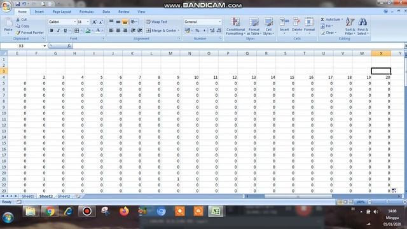Image resolution: width=407 pixels, height=229 pixels.
Task: Center text horizontally
Action: (x=118, y=31)
